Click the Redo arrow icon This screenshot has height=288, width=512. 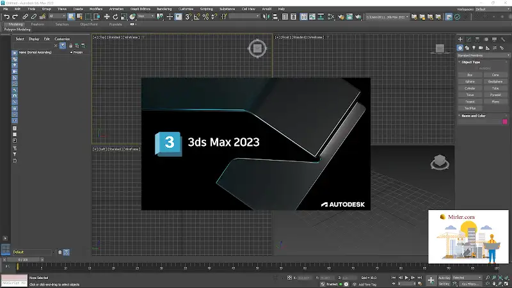pos(15,17)
